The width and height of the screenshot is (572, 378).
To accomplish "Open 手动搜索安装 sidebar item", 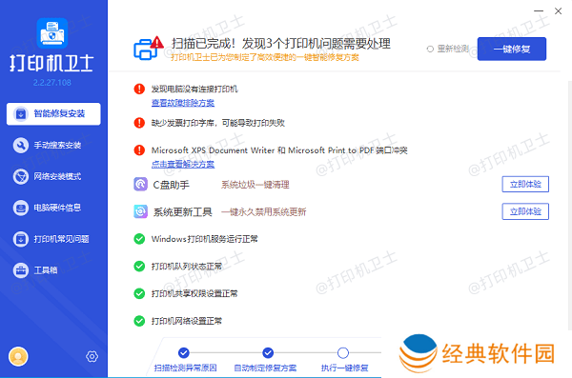I will point(53,145).
